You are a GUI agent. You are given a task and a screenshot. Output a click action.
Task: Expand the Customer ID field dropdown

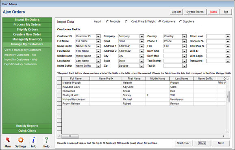(98, 36)
